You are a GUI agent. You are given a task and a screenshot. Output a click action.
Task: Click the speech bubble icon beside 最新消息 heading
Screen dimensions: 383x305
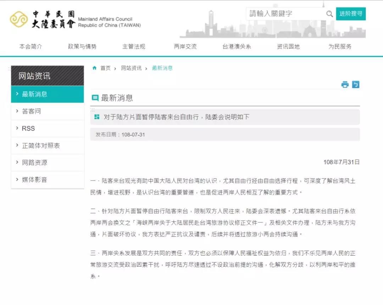[95, 98]
